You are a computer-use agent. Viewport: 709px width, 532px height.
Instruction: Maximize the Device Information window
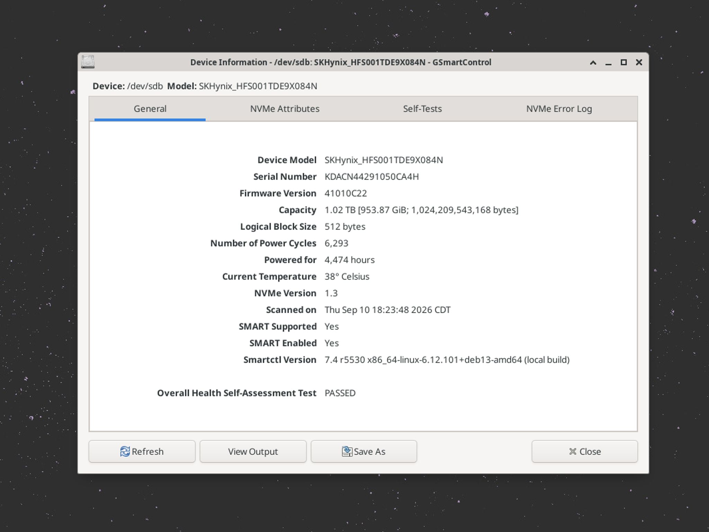[x=623, y=62]
